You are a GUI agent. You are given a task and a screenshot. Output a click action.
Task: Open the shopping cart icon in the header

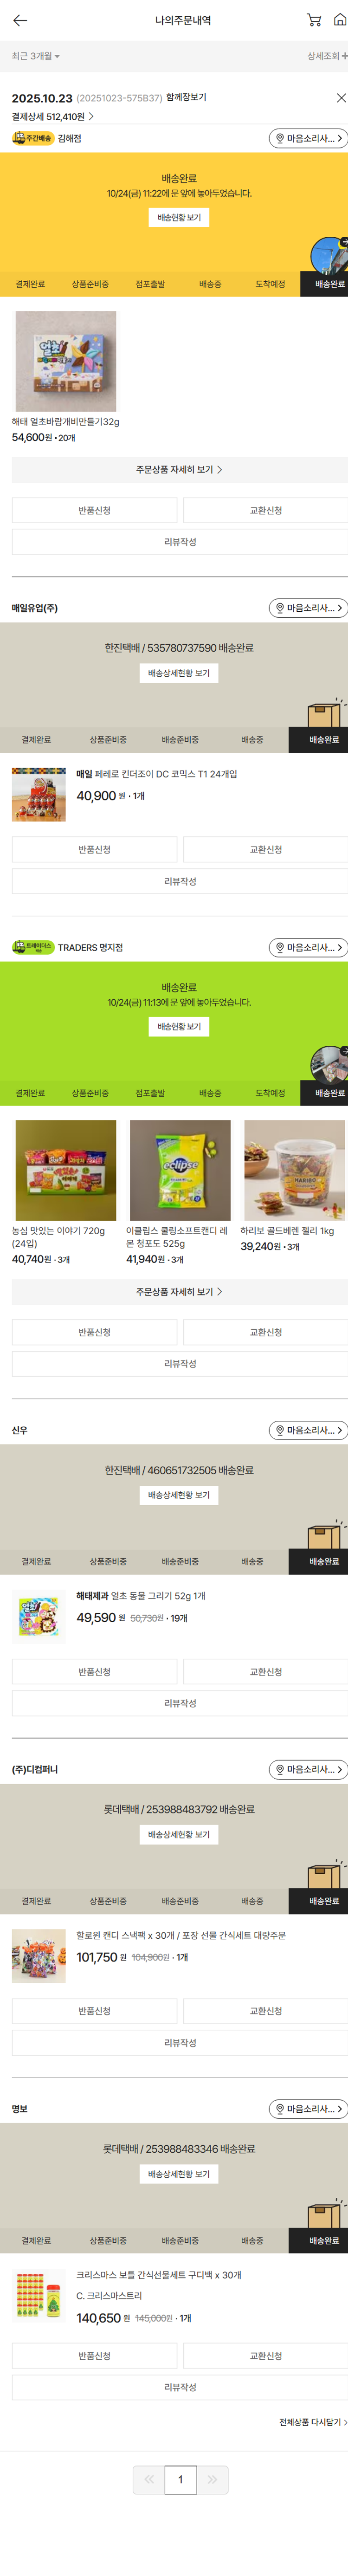click(314, 20)
